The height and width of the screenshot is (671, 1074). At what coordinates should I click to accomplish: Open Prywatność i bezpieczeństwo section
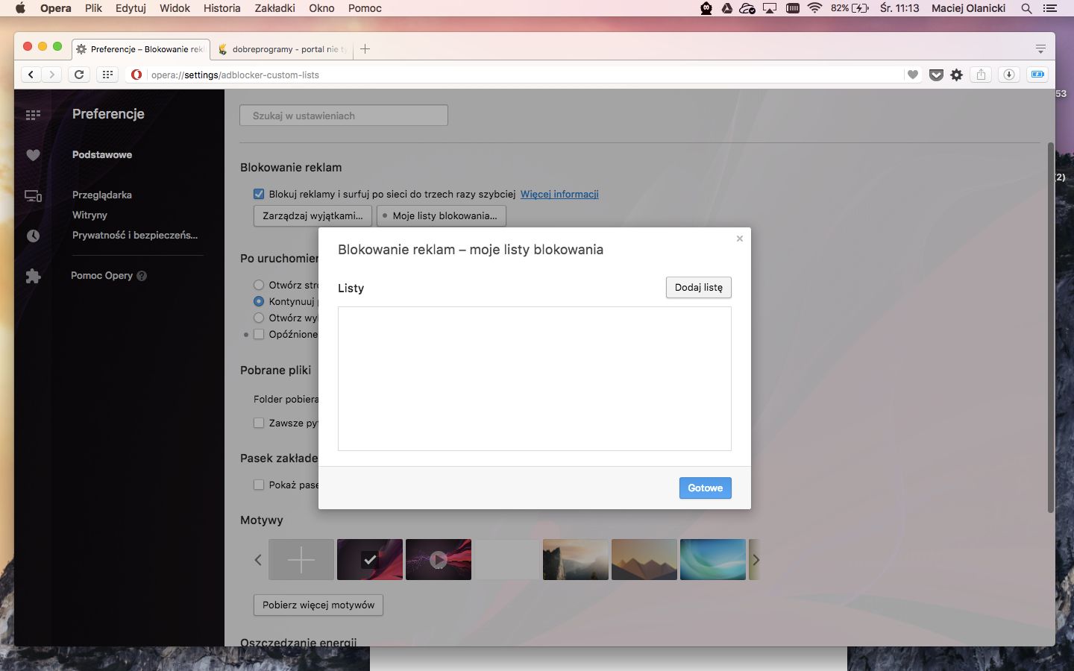pos(135,235)
